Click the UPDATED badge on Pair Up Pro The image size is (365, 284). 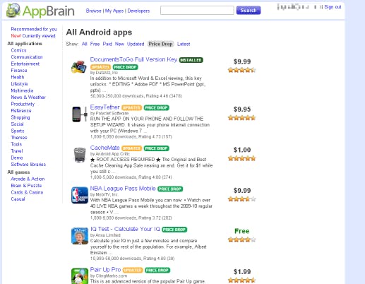tap(133, 270)
